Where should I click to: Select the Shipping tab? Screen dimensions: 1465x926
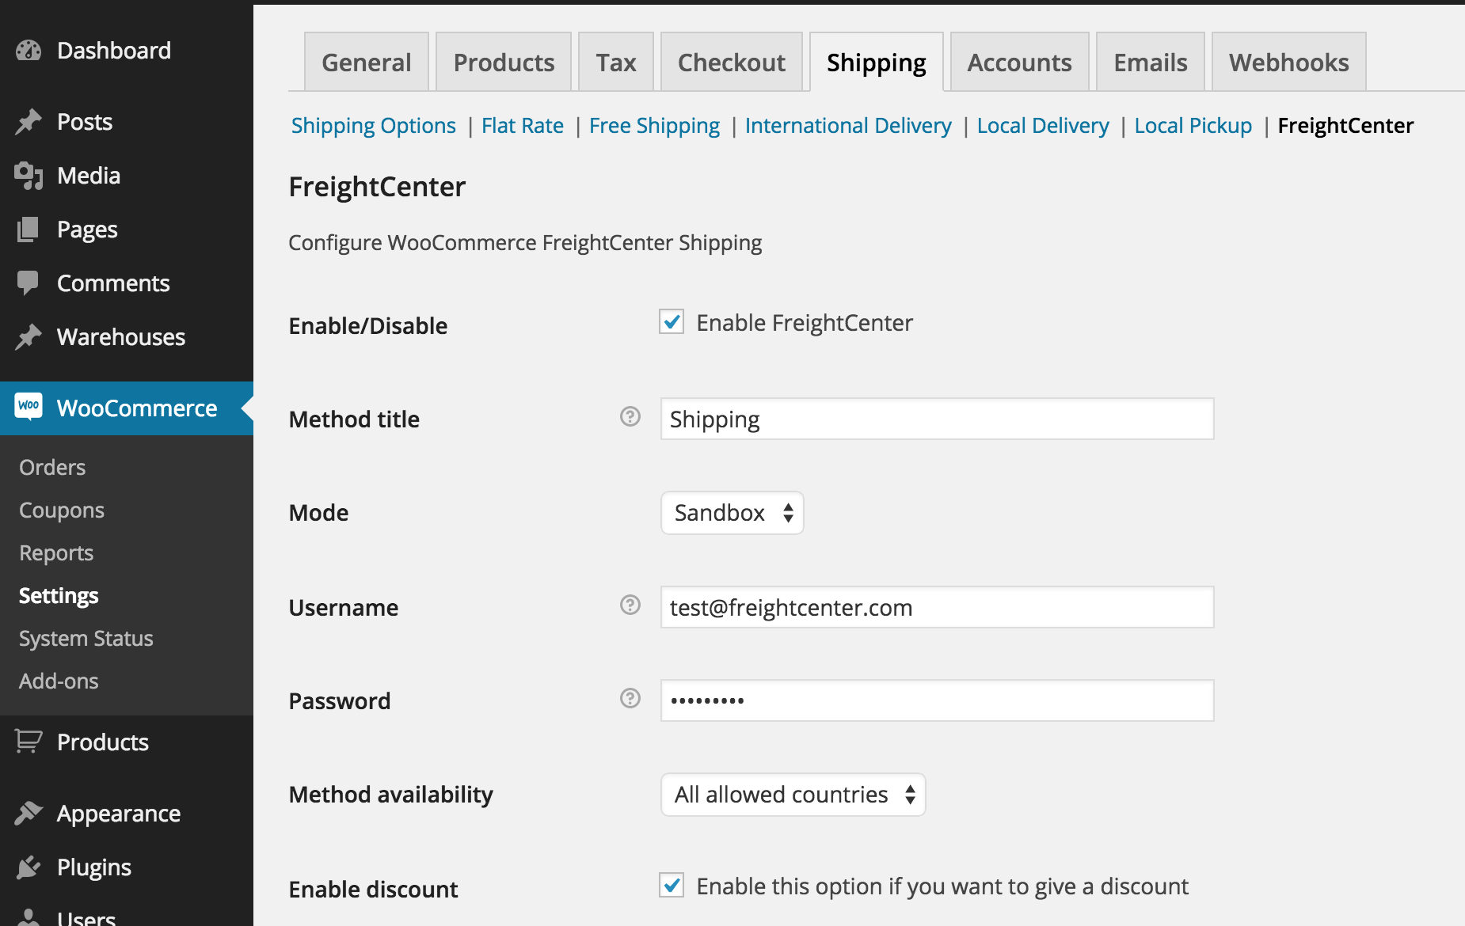pos(877,62)
